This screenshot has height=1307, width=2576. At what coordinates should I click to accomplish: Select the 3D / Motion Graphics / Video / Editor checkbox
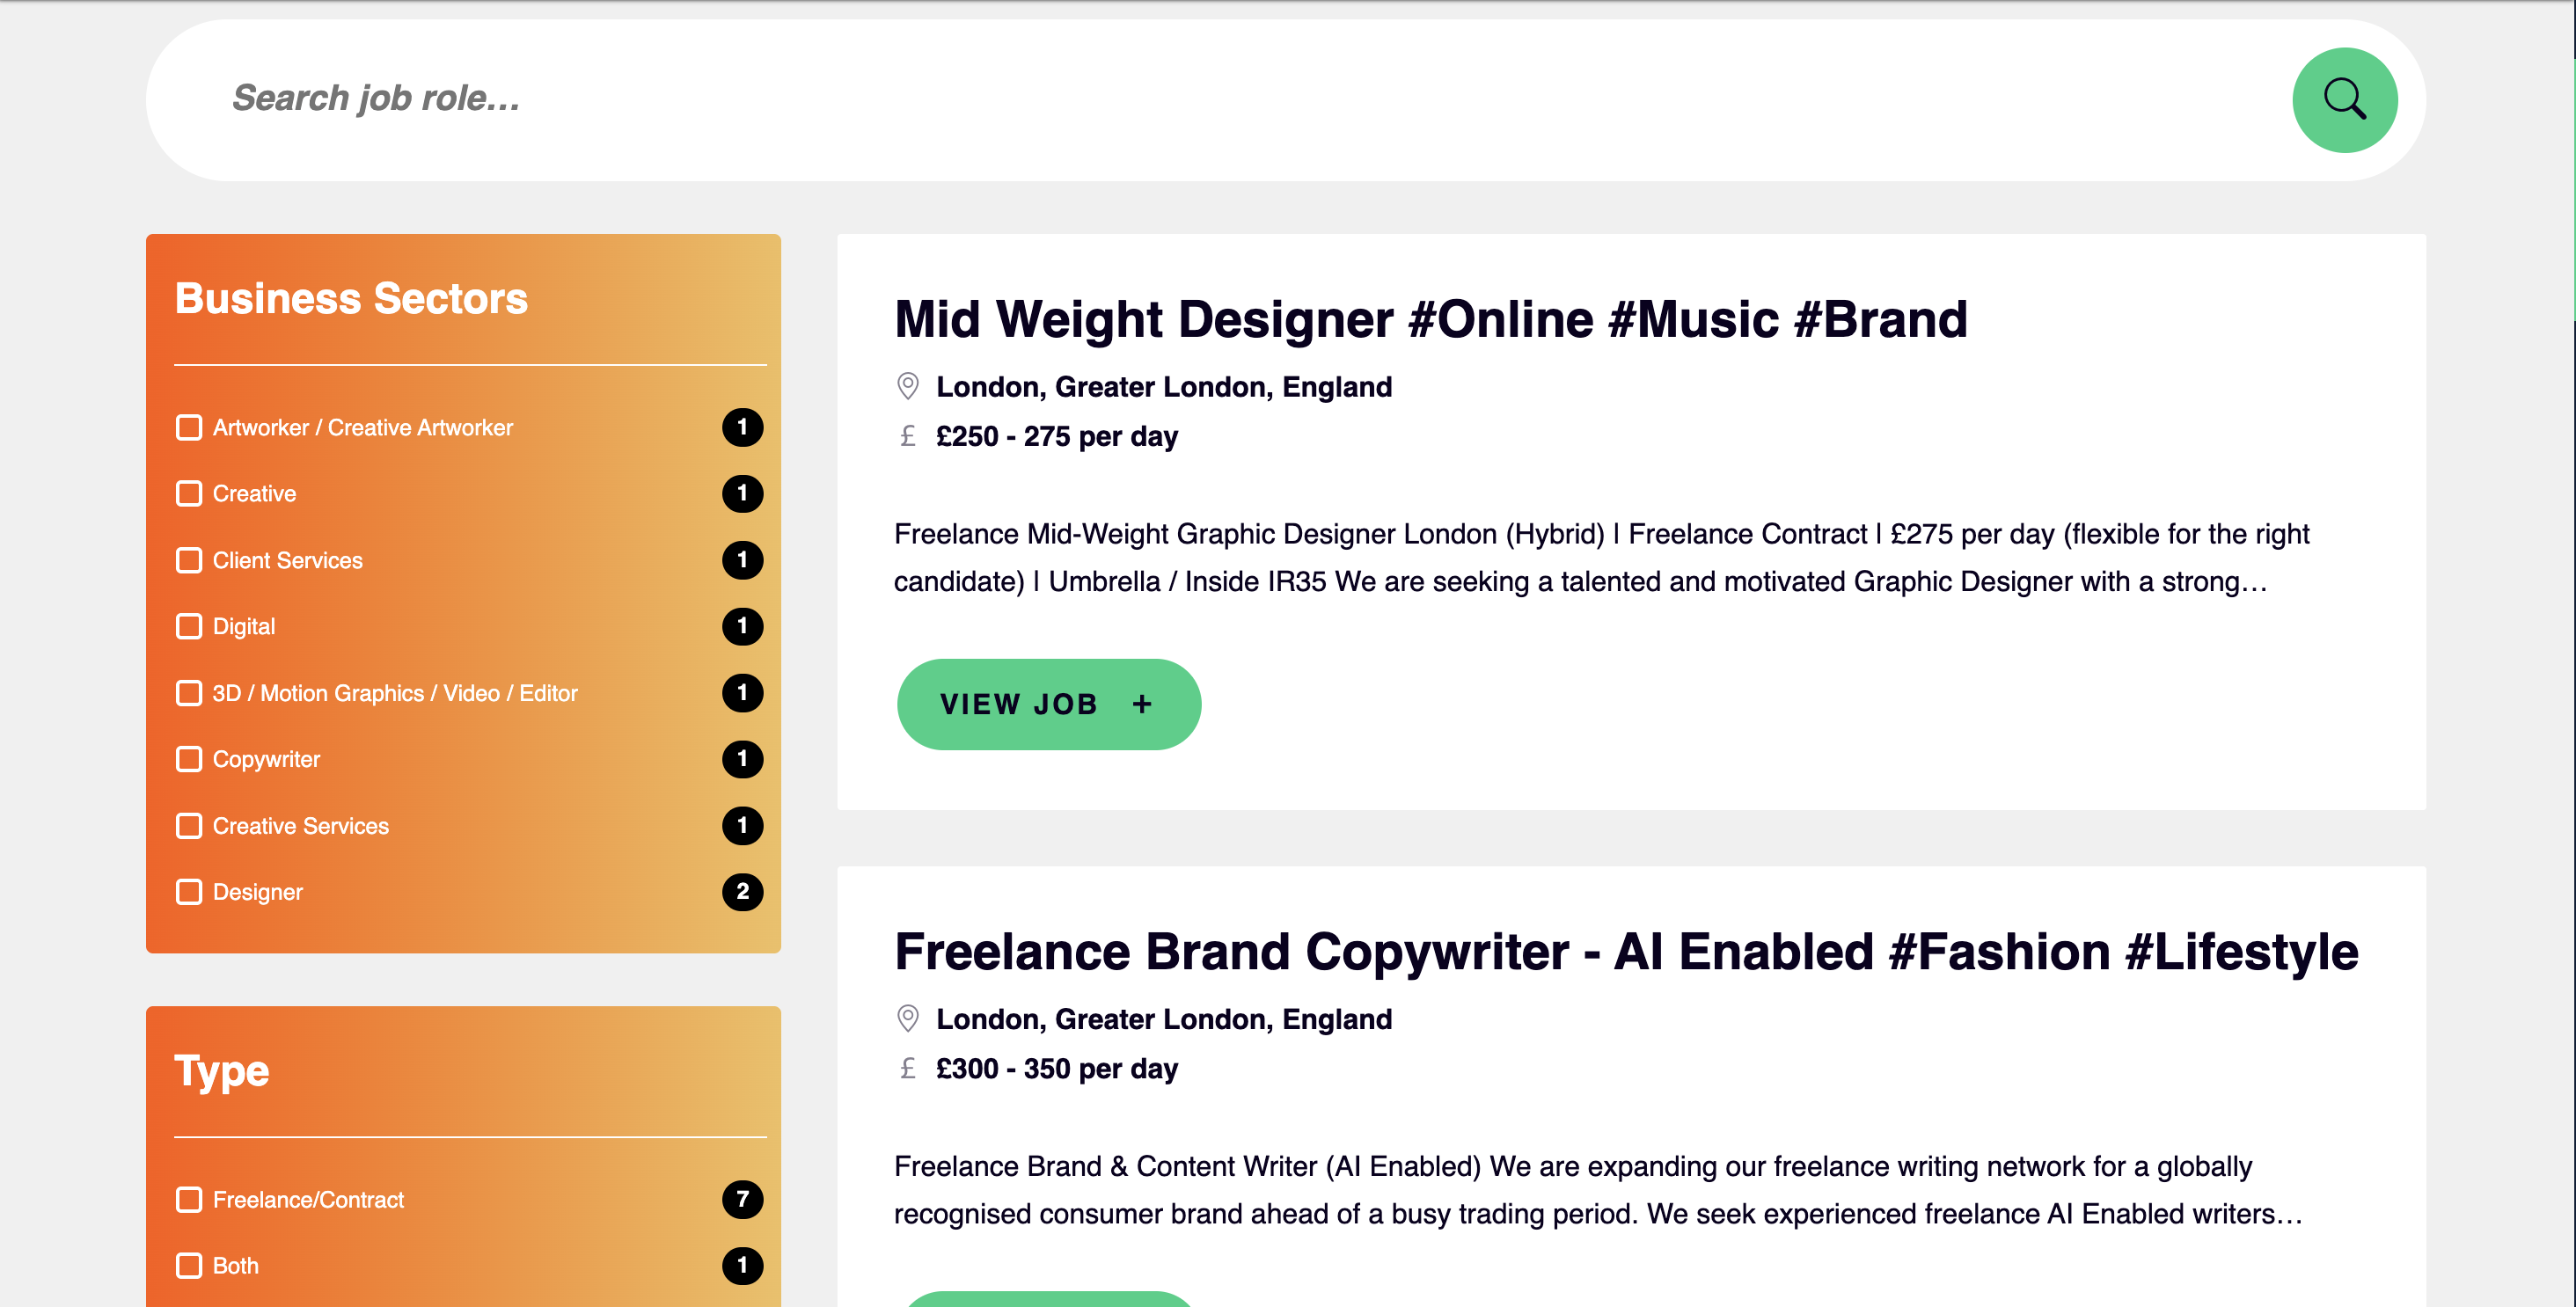pyautogui.click(x=189, y=693)
